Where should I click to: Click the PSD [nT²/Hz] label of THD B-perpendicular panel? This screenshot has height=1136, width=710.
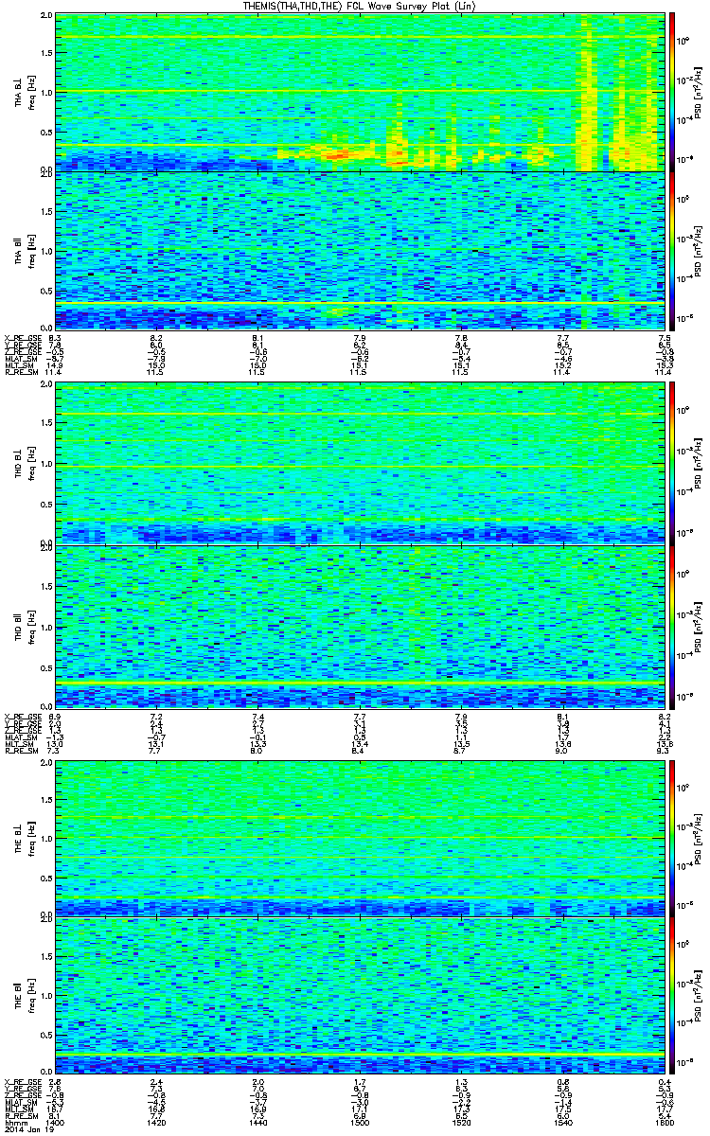tap(699, 464)
